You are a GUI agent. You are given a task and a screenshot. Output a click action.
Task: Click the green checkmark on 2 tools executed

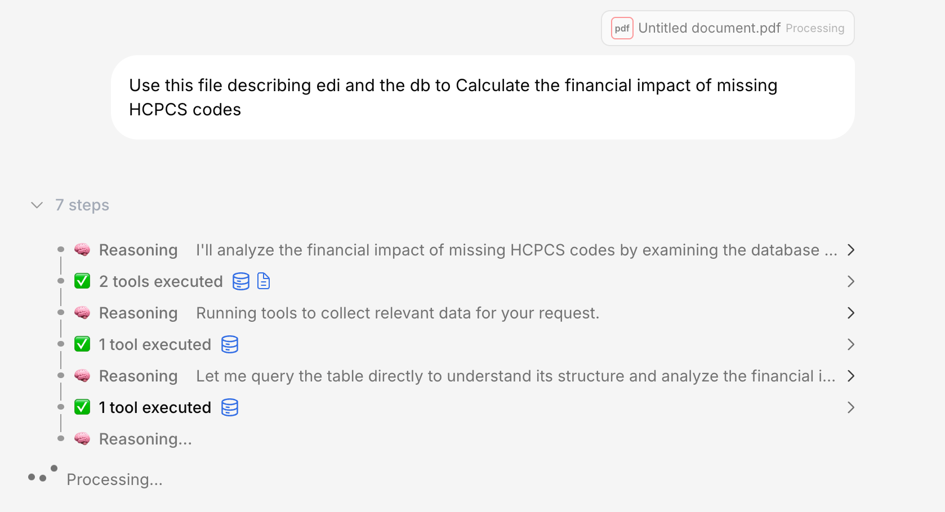[x=82, y=281]
